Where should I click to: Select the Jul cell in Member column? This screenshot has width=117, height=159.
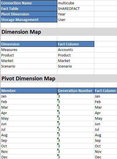click(x=29, y=129)
